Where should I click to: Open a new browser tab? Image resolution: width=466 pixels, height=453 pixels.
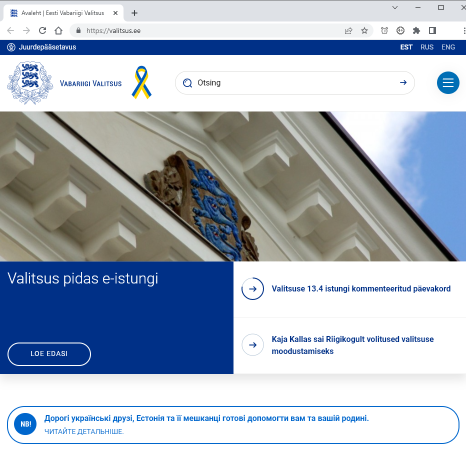(134, 13)
